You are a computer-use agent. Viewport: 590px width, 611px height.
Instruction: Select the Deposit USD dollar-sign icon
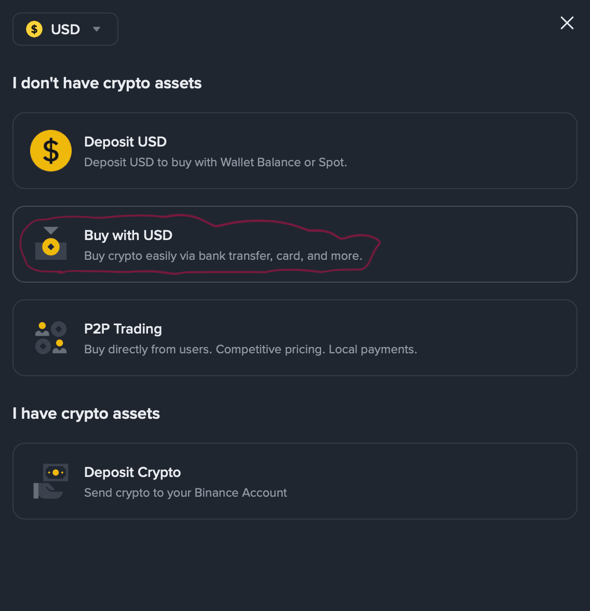[51, 151]
